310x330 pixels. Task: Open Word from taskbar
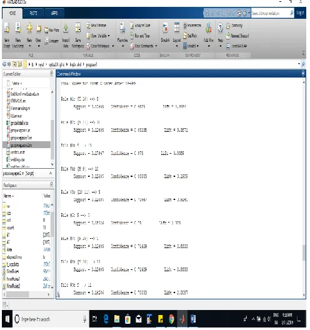click(193, 319)
